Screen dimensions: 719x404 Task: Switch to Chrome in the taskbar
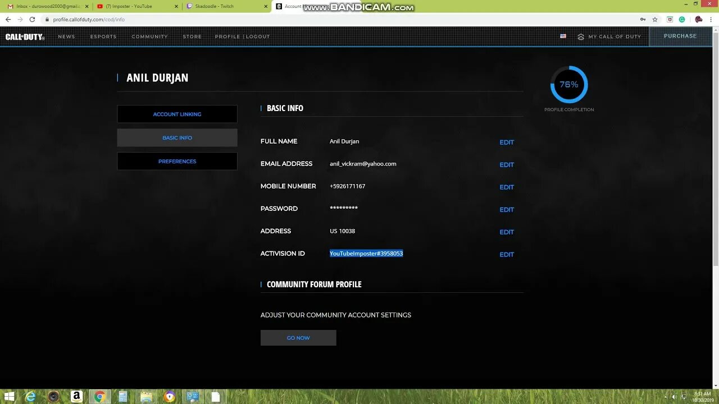(99, 397)
